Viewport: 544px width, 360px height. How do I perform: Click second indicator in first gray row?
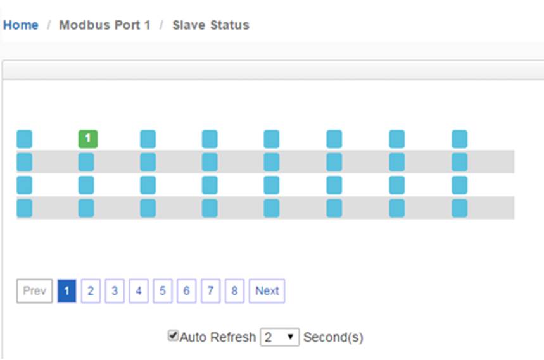click(86, 162)
